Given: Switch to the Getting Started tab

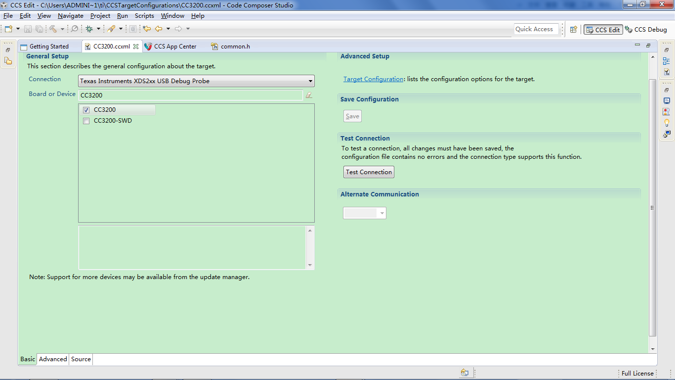Looking at the screenshot, I should pyautogui.click(x=49, y=47).
